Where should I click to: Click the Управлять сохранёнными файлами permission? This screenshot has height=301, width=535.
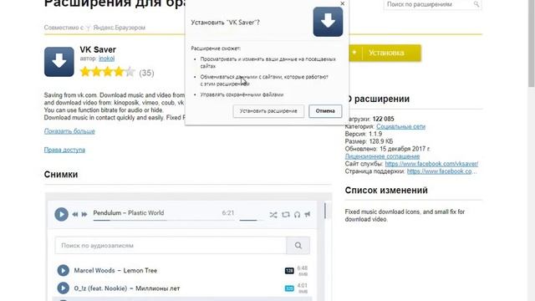coord(242,94)
